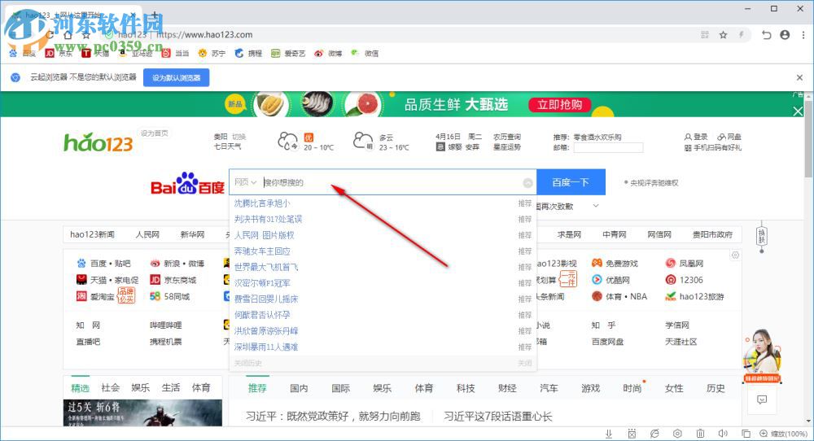
Task: Close the green banner advertisement
Action: coord(798,111)
